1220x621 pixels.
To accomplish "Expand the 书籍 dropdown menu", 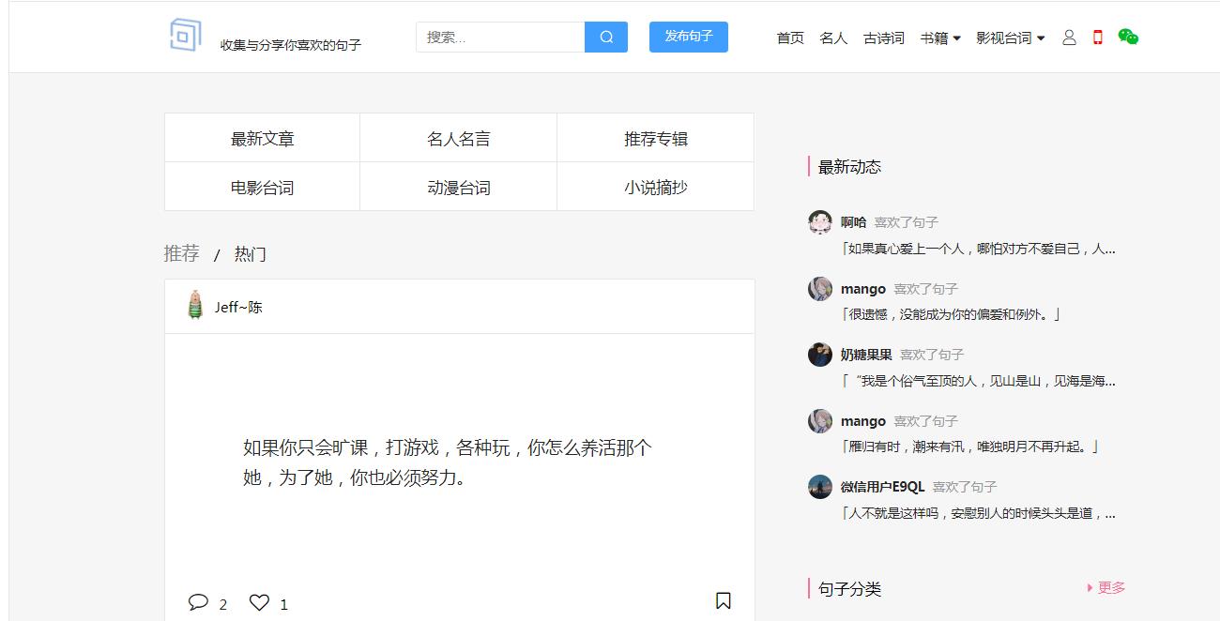I will [x=941, y=38].
